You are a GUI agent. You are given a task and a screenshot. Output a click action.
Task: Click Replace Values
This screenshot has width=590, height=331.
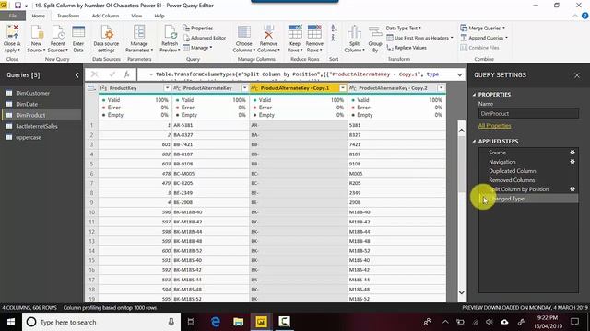pyautogui.click(x=407, y=48)
